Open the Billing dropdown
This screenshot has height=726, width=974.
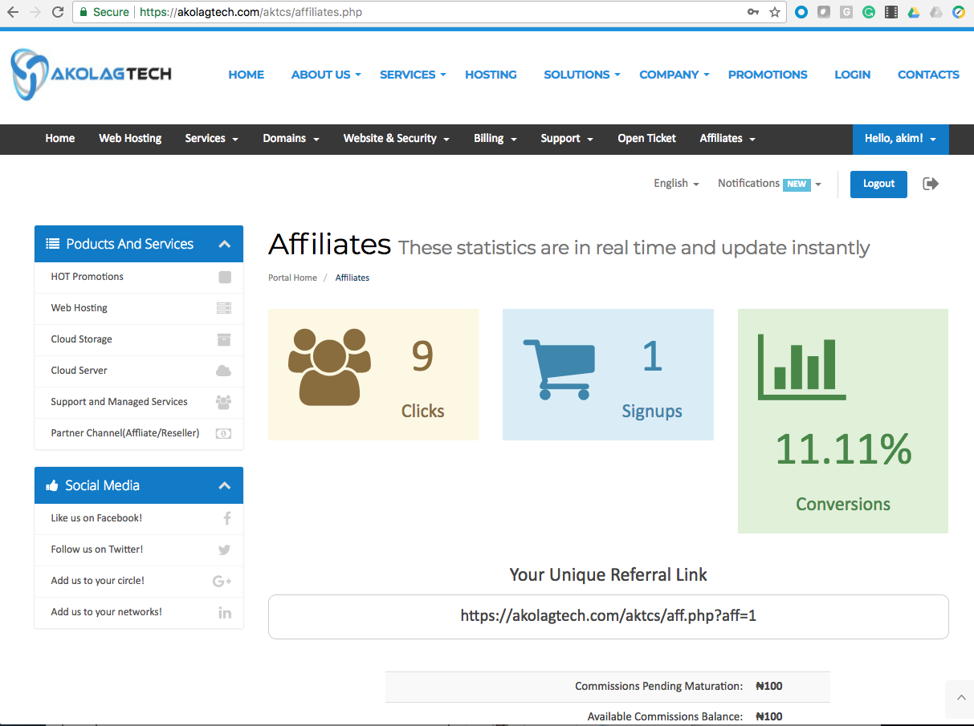(495, 138)
